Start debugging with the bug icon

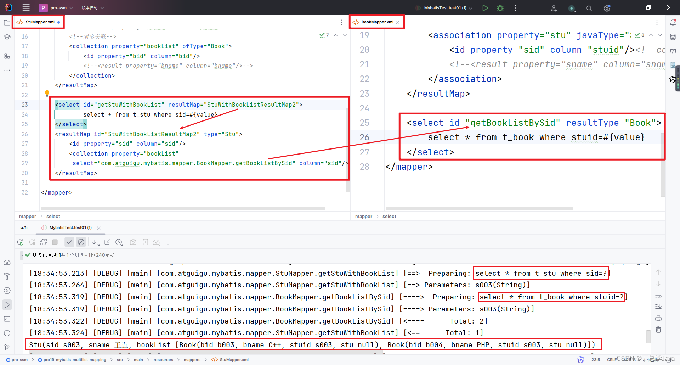click(500, 8)
